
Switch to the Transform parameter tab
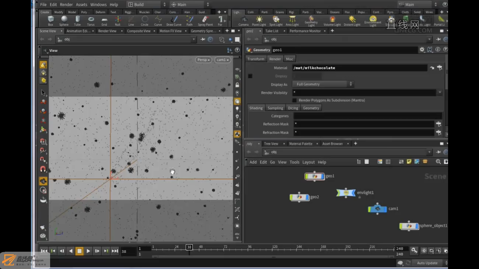(x=256, y=59)
